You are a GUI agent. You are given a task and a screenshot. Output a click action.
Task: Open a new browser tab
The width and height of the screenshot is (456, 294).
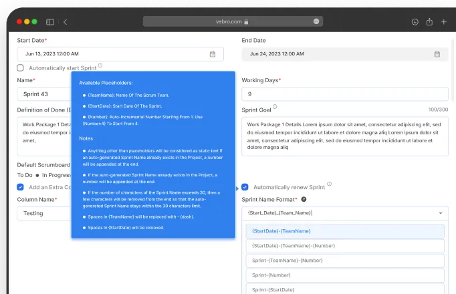[443, 22]
